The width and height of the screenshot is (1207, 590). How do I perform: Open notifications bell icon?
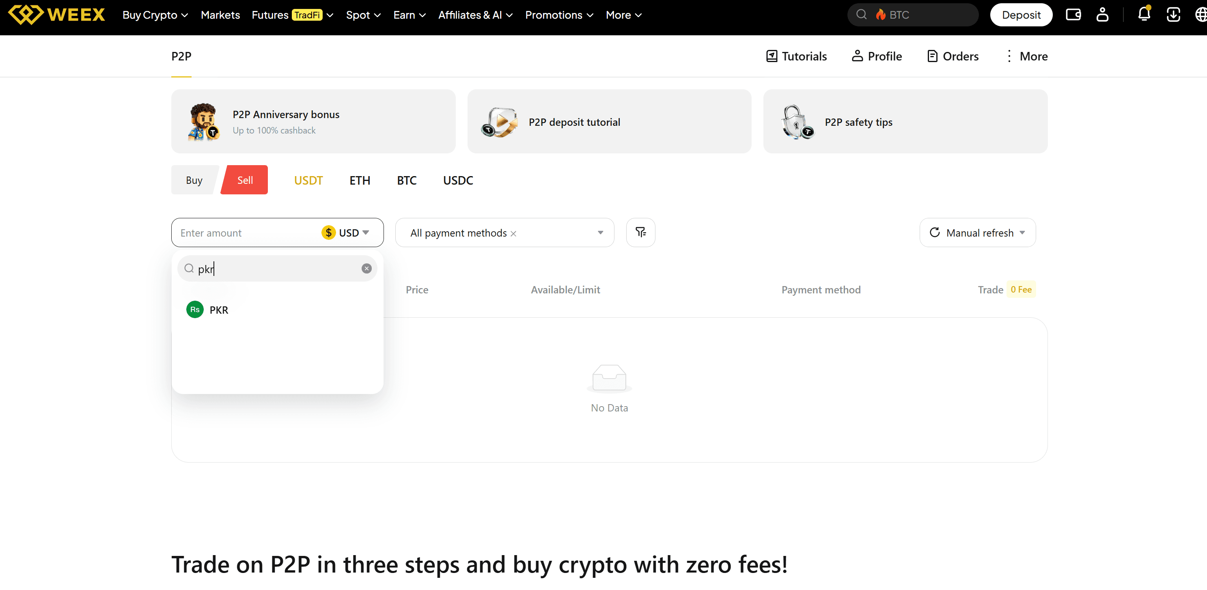pyautogui.click(x=1144, y=14)
